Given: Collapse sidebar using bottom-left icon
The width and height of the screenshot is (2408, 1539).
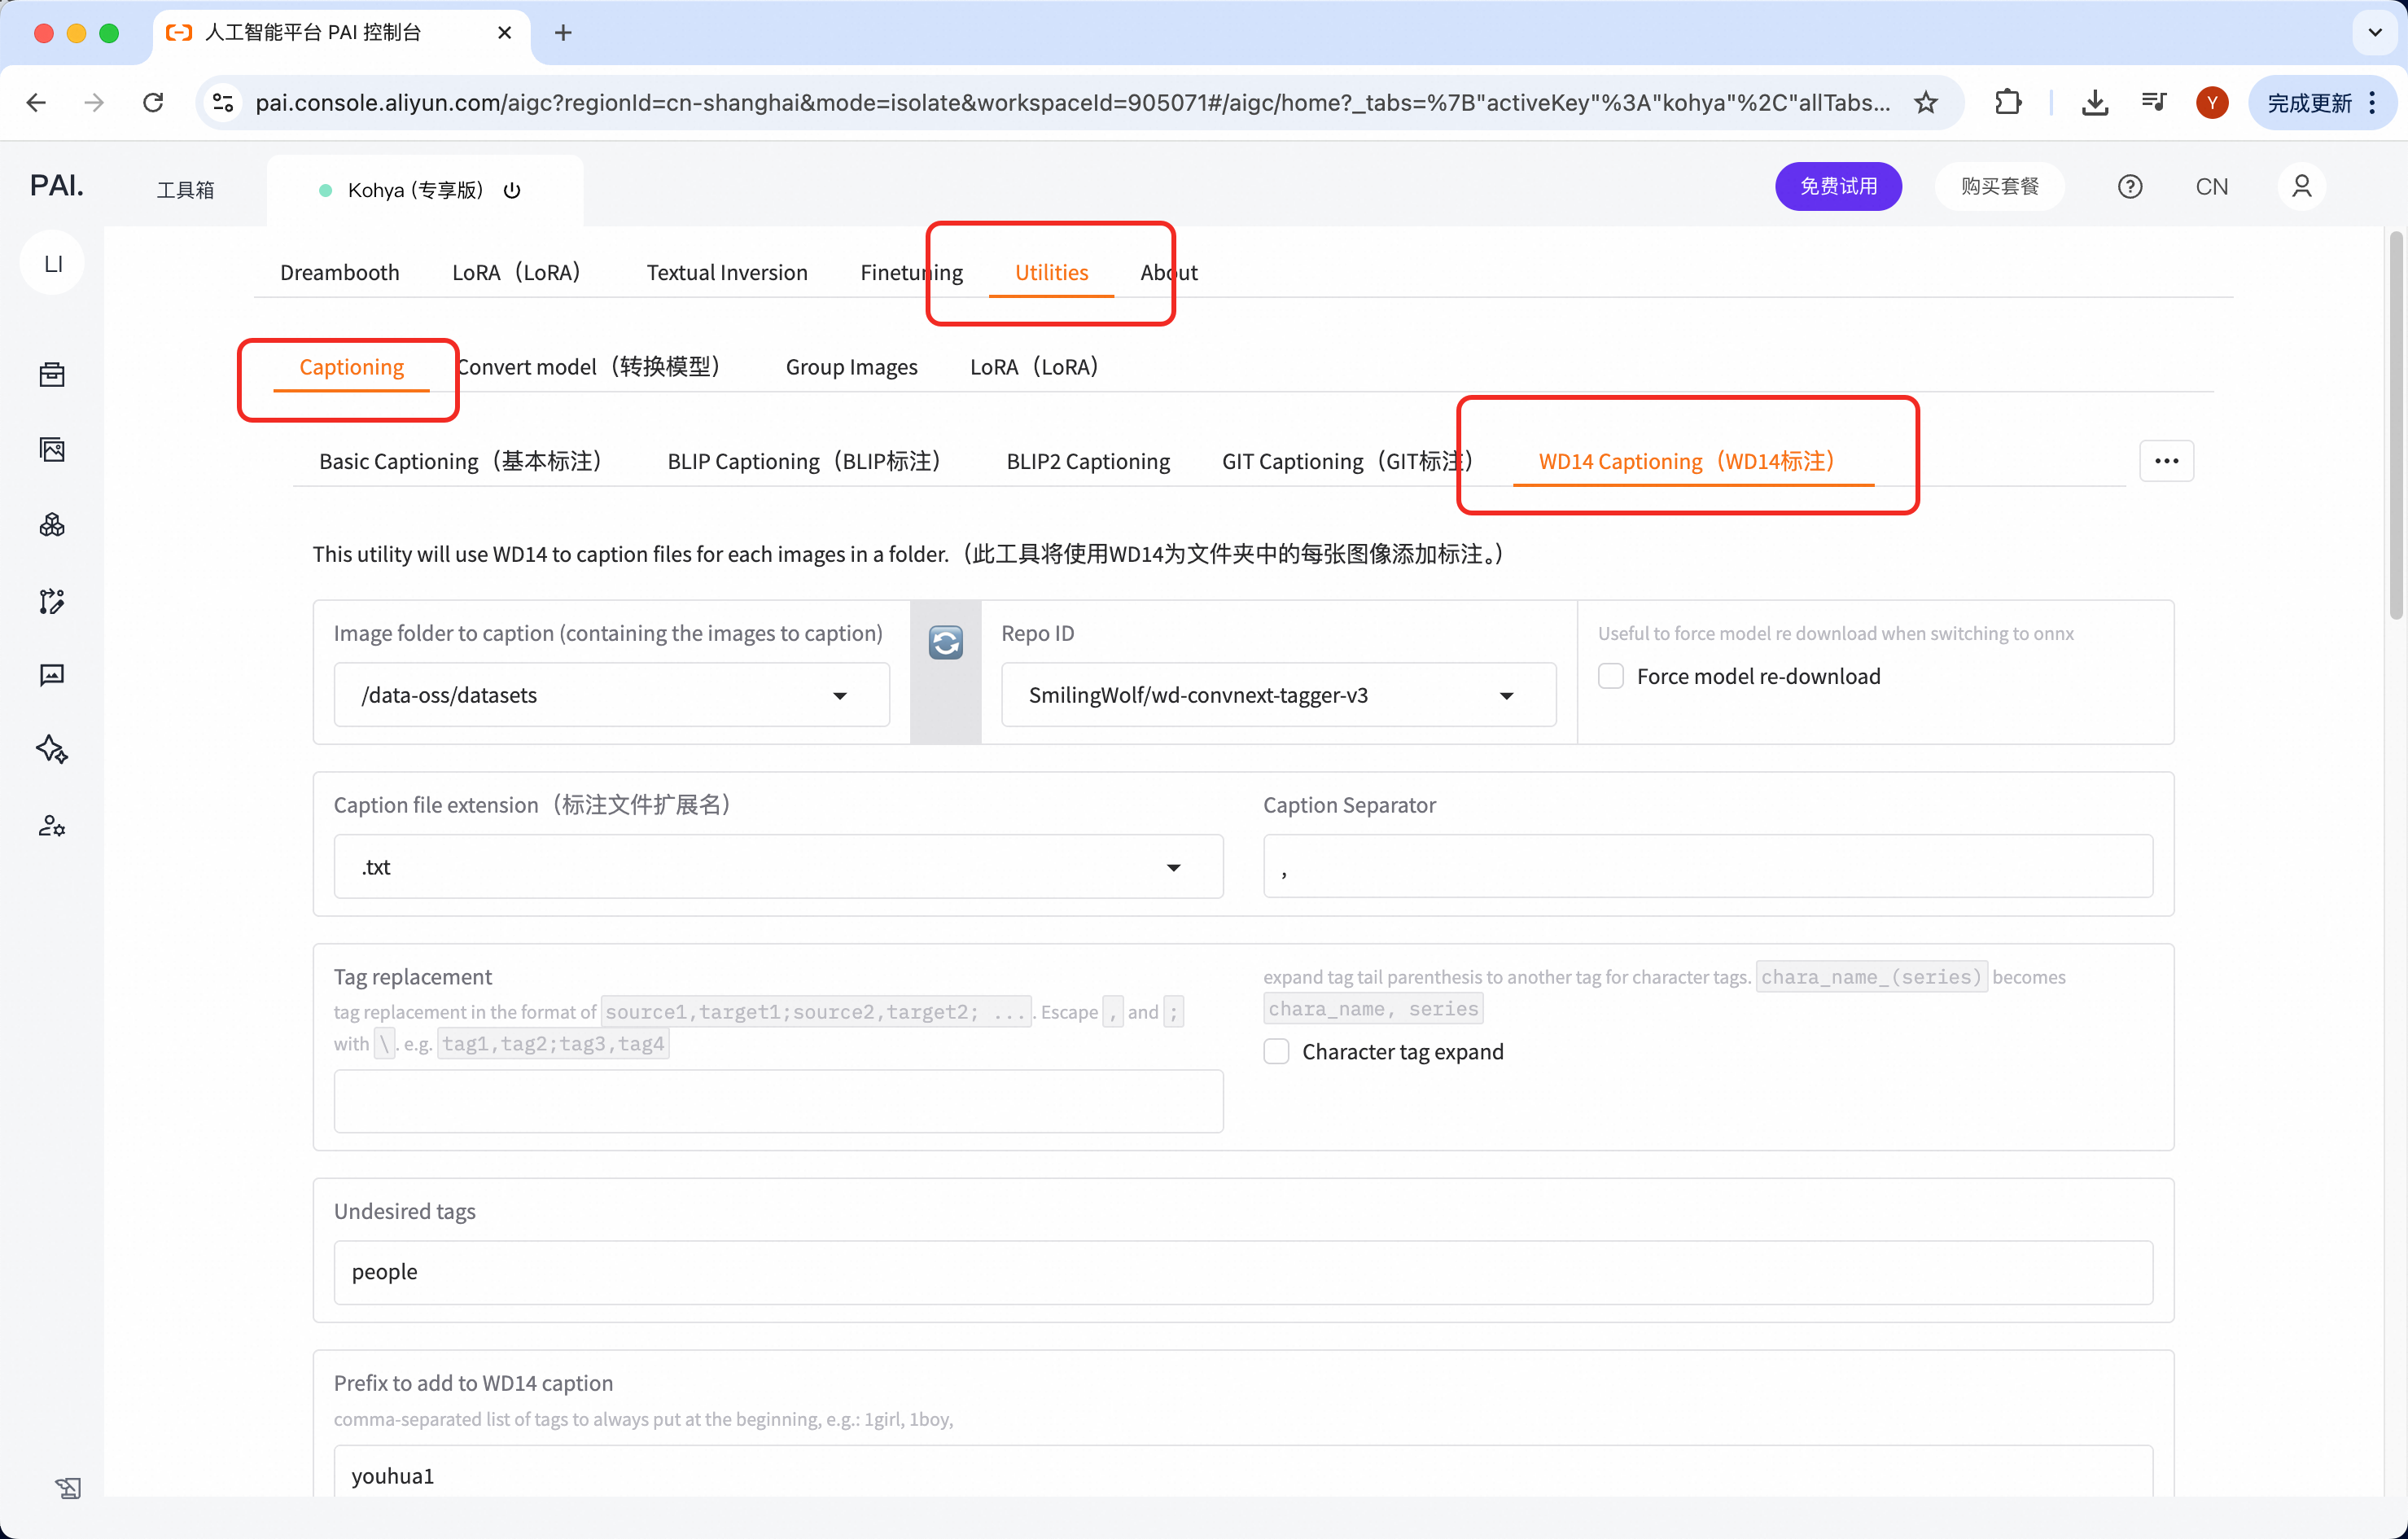Looking at the screenshot, I should [67, 1487].
